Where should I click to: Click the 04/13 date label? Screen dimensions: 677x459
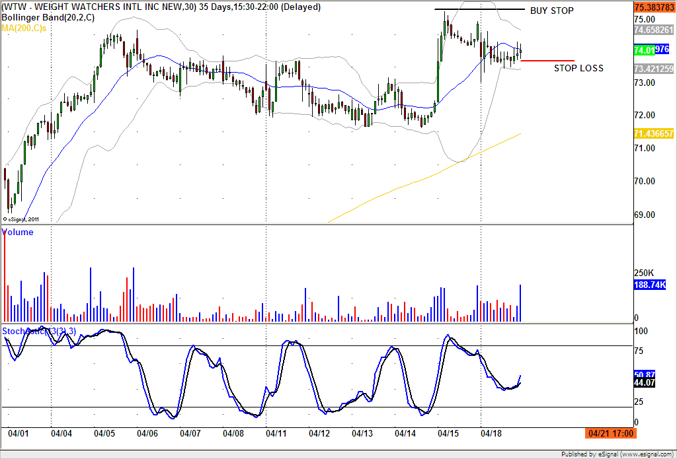pyautogui.click(x=362, y=433)
